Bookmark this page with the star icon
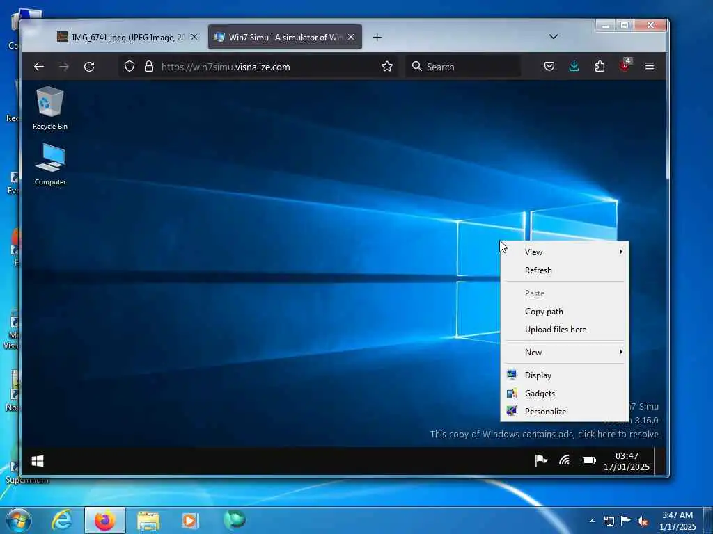This screenshot has width=713, height=534. [x=387, y=67]
